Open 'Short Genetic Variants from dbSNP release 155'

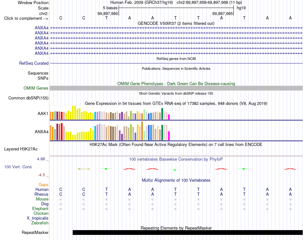click(x=176, y=93)
